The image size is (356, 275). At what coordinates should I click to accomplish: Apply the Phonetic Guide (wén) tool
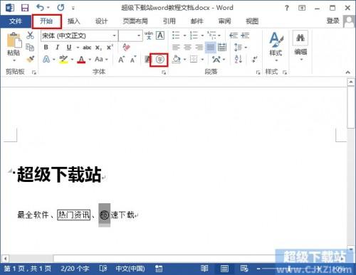tap(149, 36)
